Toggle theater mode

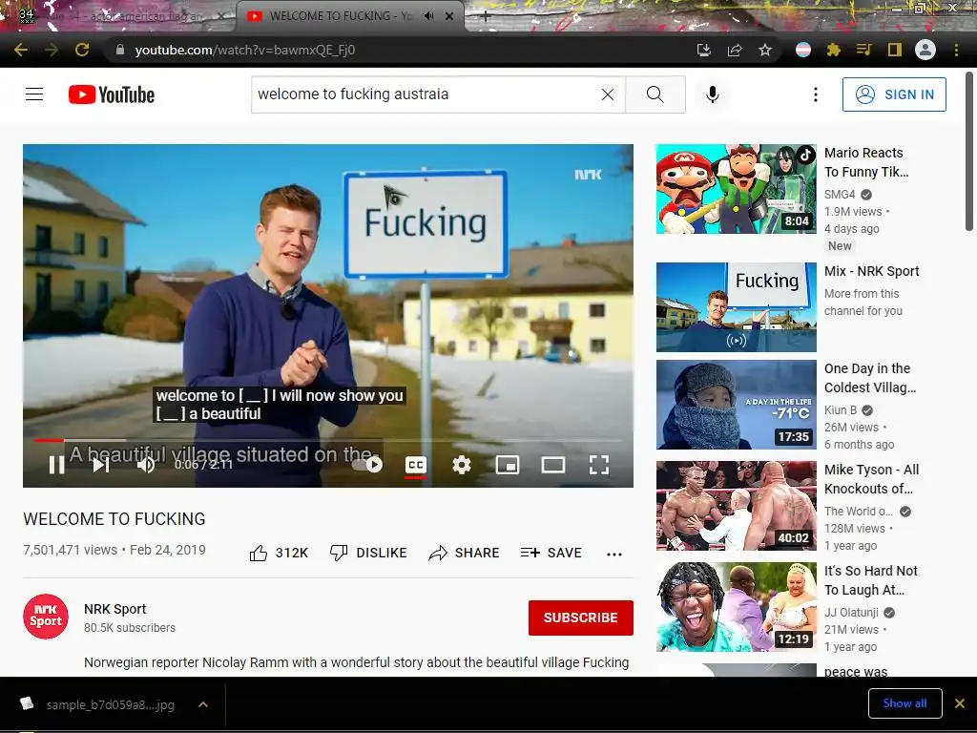click(553, 465)
